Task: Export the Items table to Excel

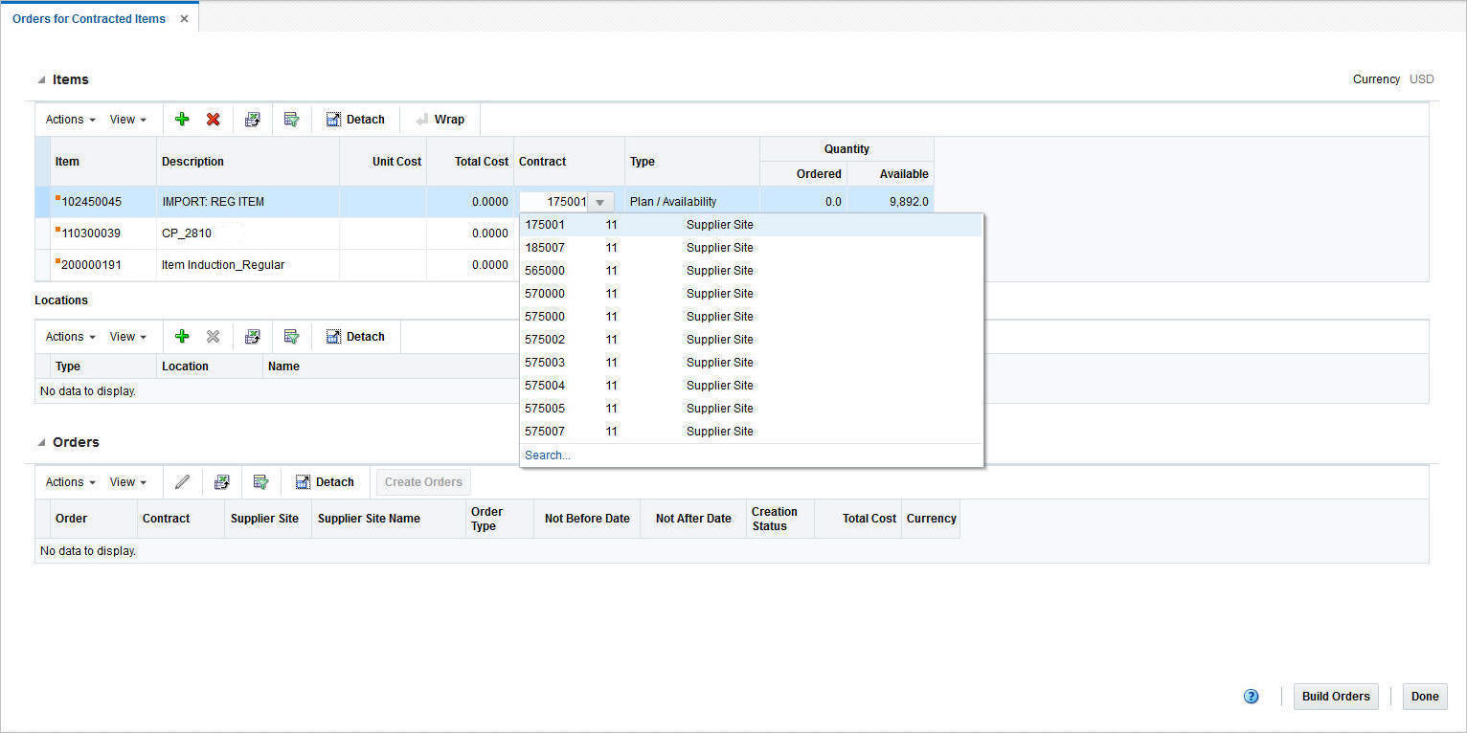Action: pyautogui.click(x=252, y=119)
